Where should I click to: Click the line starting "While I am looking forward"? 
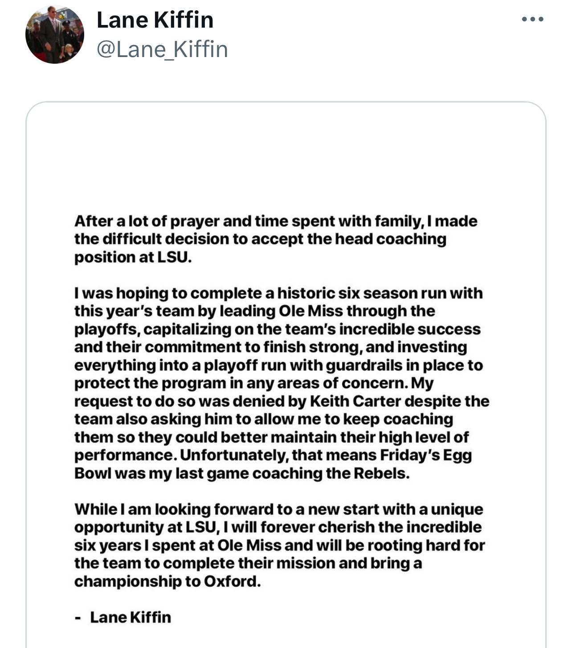(x=278, y=509)
